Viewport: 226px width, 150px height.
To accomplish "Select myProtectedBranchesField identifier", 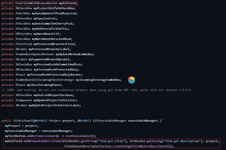I will point(54,44).
